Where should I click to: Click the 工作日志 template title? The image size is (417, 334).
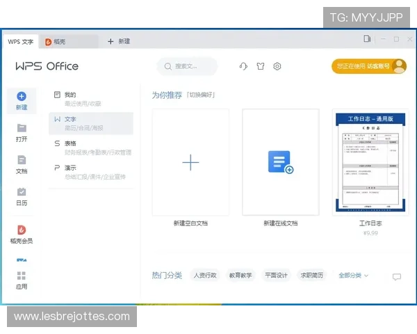(370, 223)
